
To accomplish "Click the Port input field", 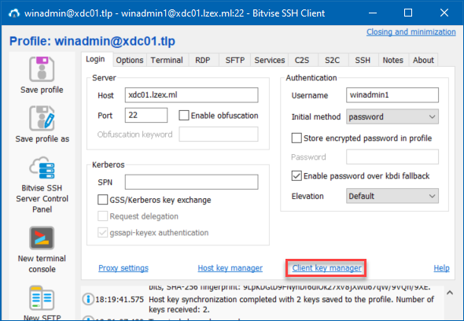I will [146, 115].
